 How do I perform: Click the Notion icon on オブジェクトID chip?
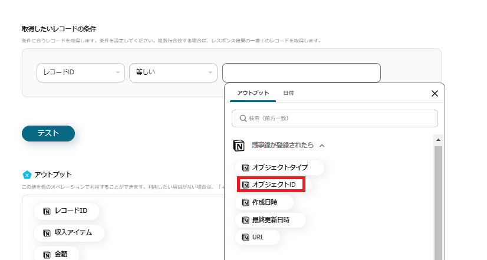pyautogui.click(x=245, y=185)
